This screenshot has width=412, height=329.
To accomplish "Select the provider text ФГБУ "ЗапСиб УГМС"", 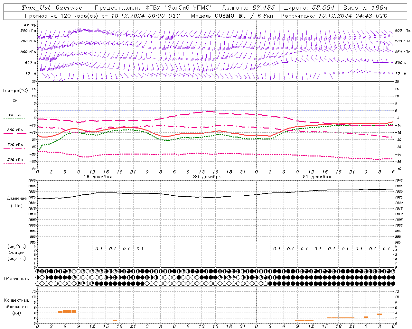I will pyautogui.click(x=180, y=8).
